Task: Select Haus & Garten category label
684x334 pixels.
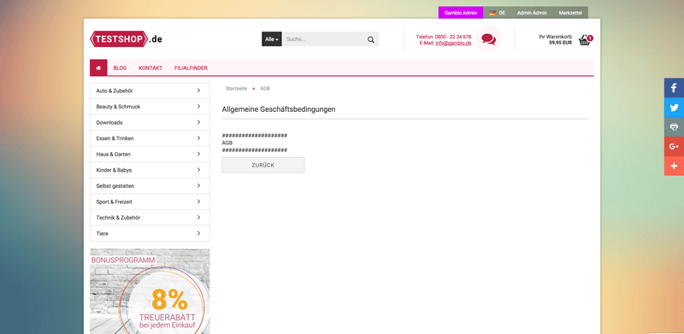Action: click(114, 154)
